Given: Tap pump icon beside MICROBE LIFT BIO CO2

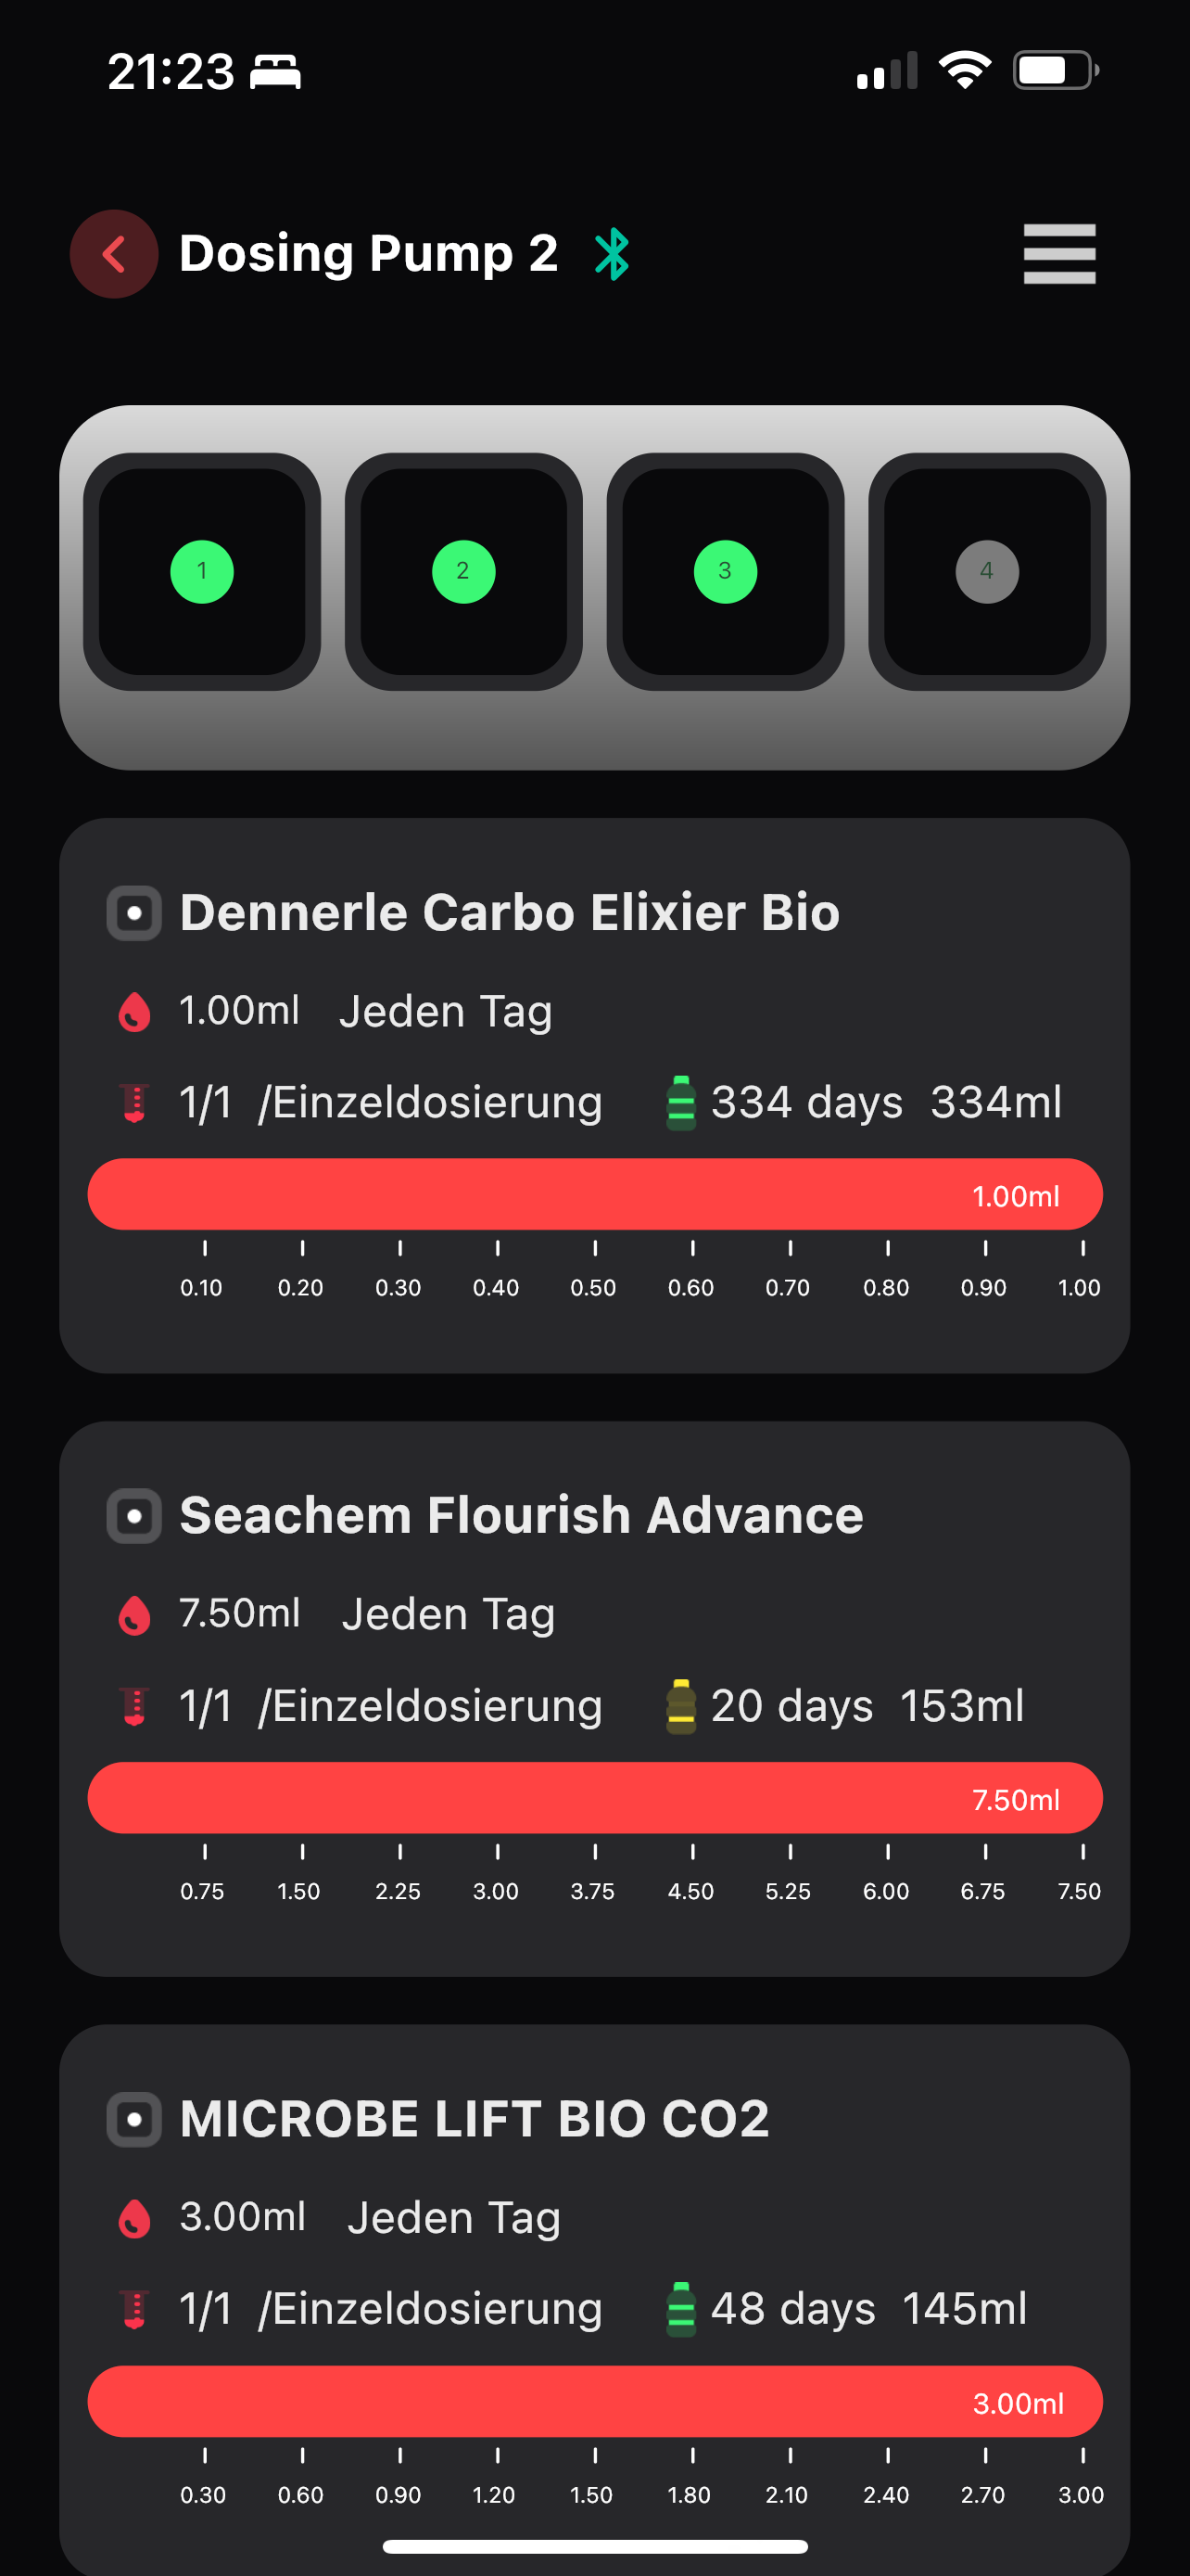Looking at the screenshot, I should 133,2119.
